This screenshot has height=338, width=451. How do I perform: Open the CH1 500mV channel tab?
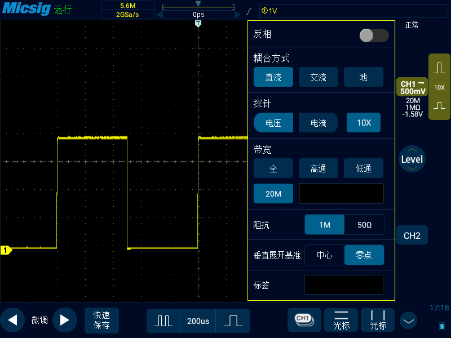click(413, 87)
